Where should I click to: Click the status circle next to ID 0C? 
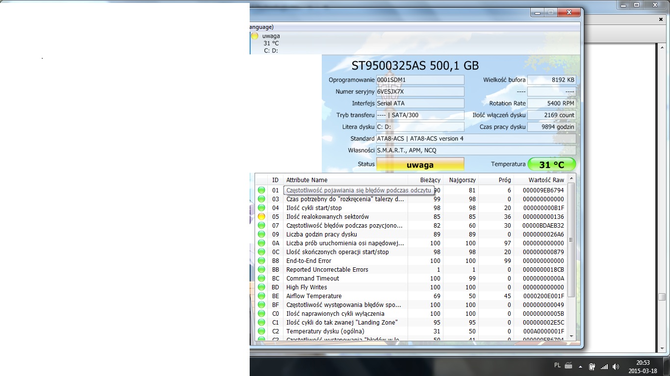[x=261, y=252]
